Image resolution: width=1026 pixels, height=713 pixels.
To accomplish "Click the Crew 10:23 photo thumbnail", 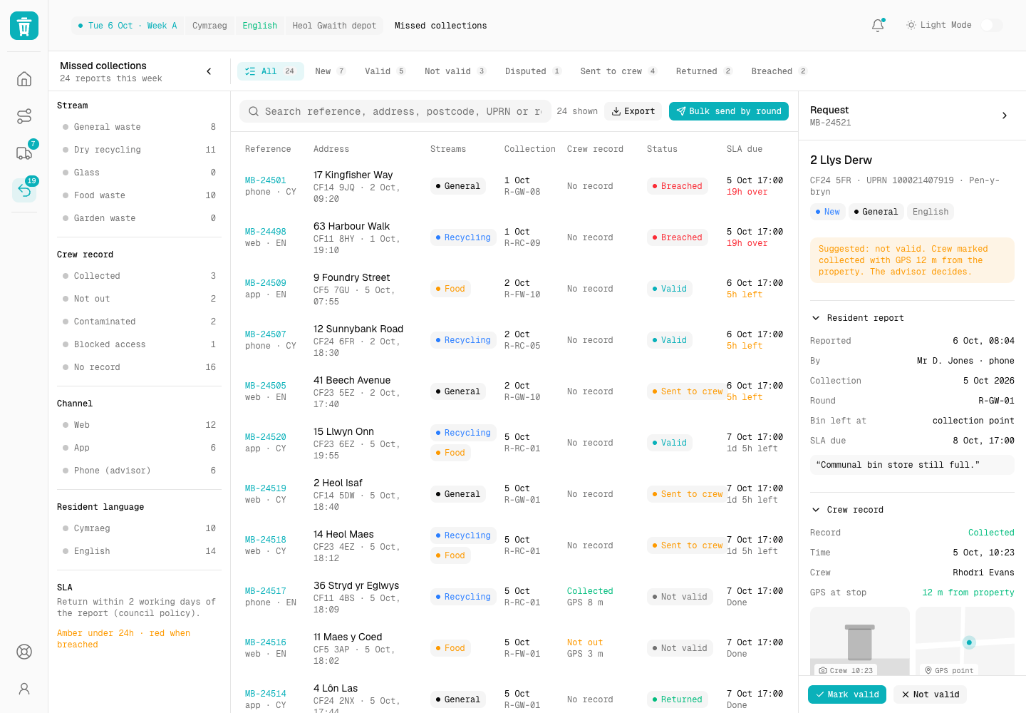I will click(x=860, y=641).
